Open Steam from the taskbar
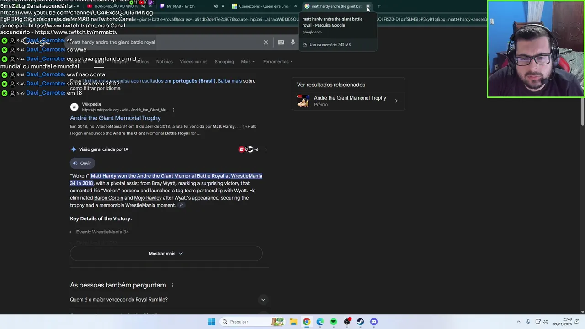The width and height of the screenshot is (585, 329). (x=360, y=322)
